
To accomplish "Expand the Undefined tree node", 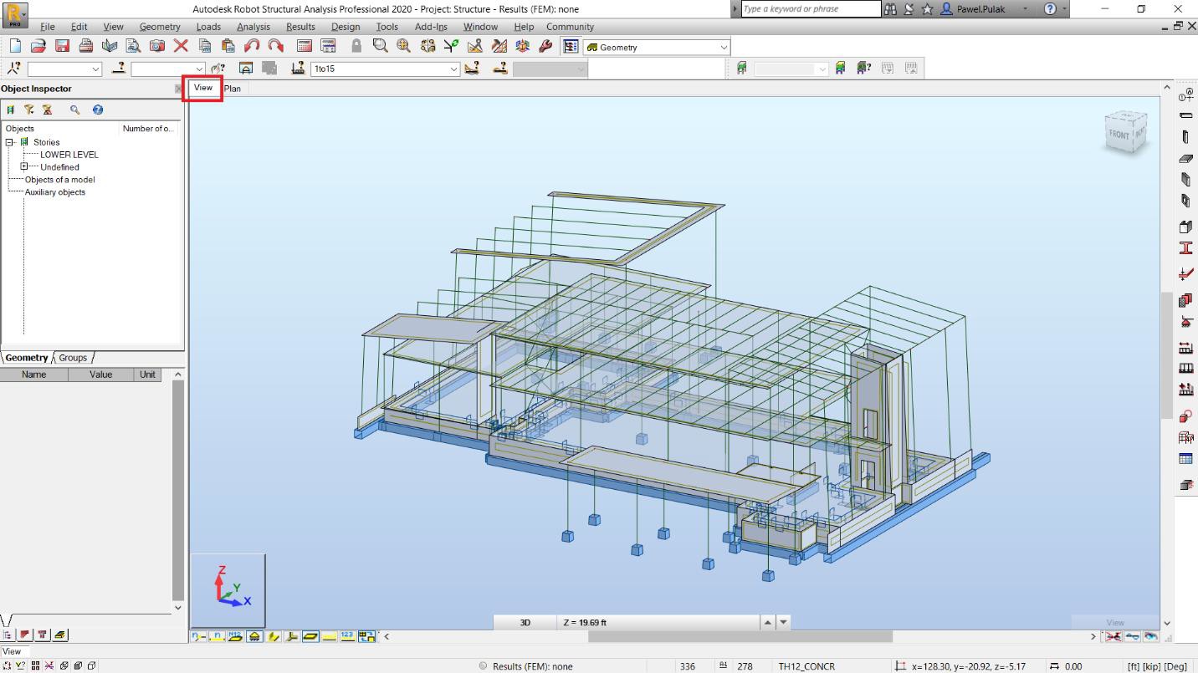I will tap(24, 166).
